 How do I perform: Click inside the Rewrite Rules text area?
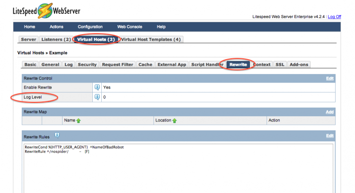177,171
